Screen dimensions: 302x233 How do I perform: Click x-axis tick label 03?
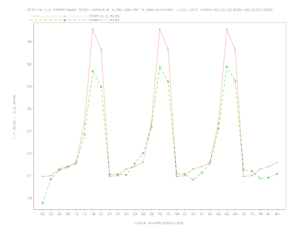tap(51, 214)
